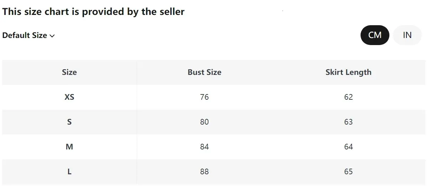Click the M skirt length value 64
This screenshot has width=430, height=186.
[348, 147]
